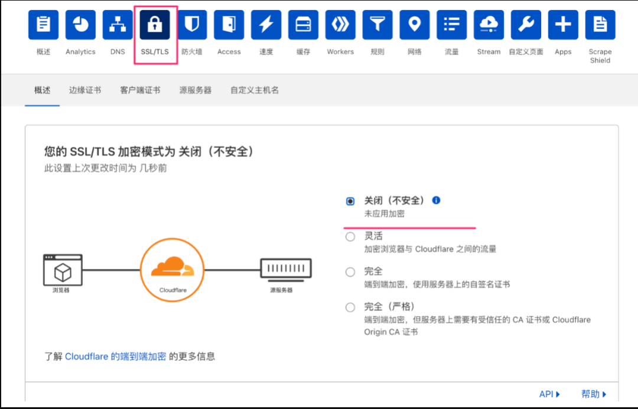
Task: Open the Workers icon
Action: tap(340, 25)
